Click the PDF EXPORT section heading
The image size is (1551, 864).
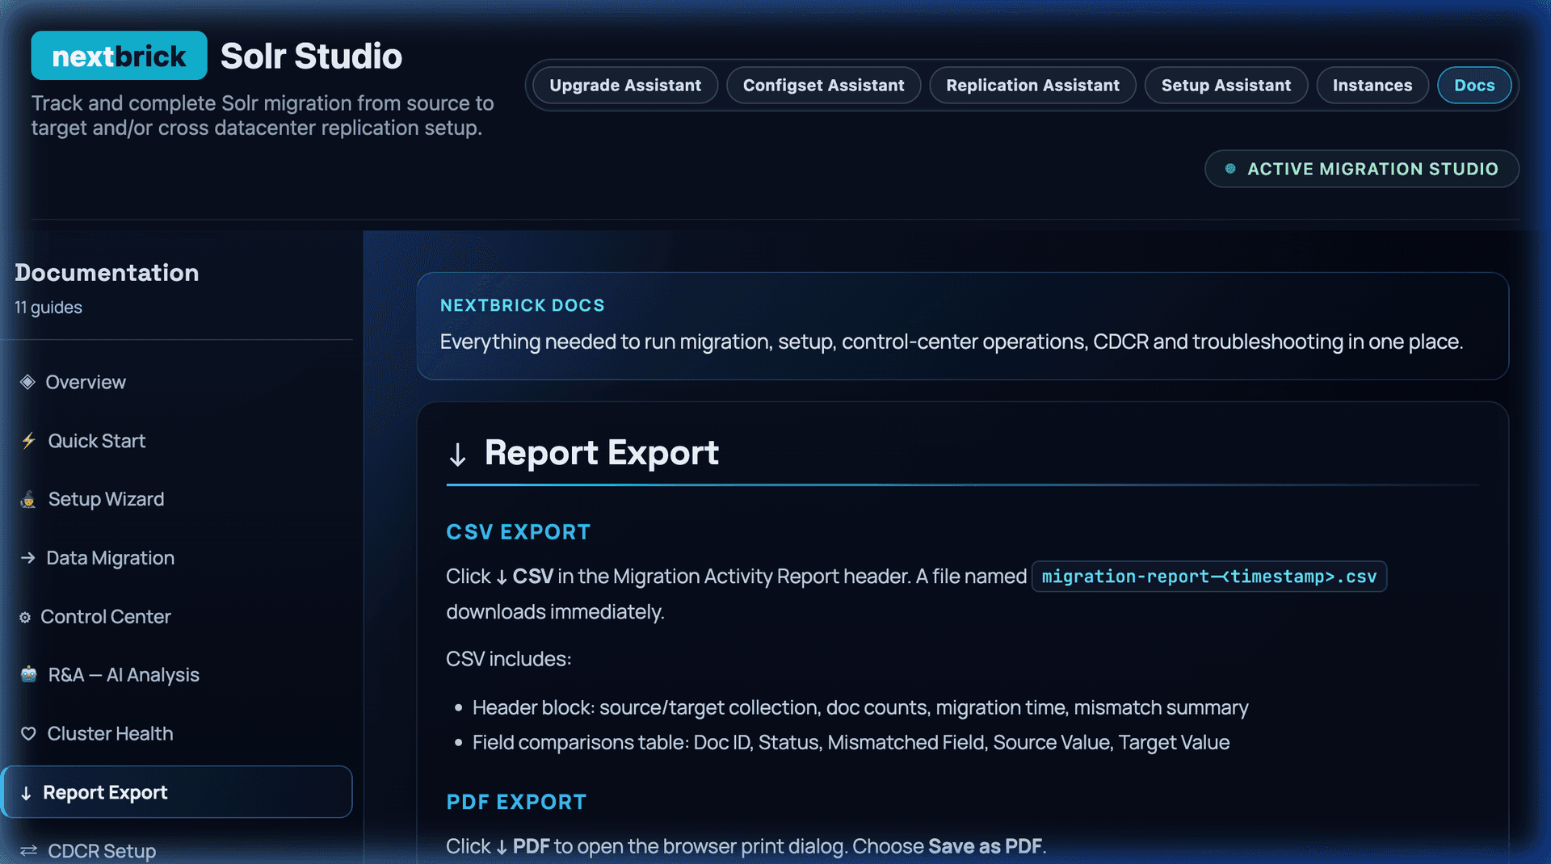coord(516,802)
